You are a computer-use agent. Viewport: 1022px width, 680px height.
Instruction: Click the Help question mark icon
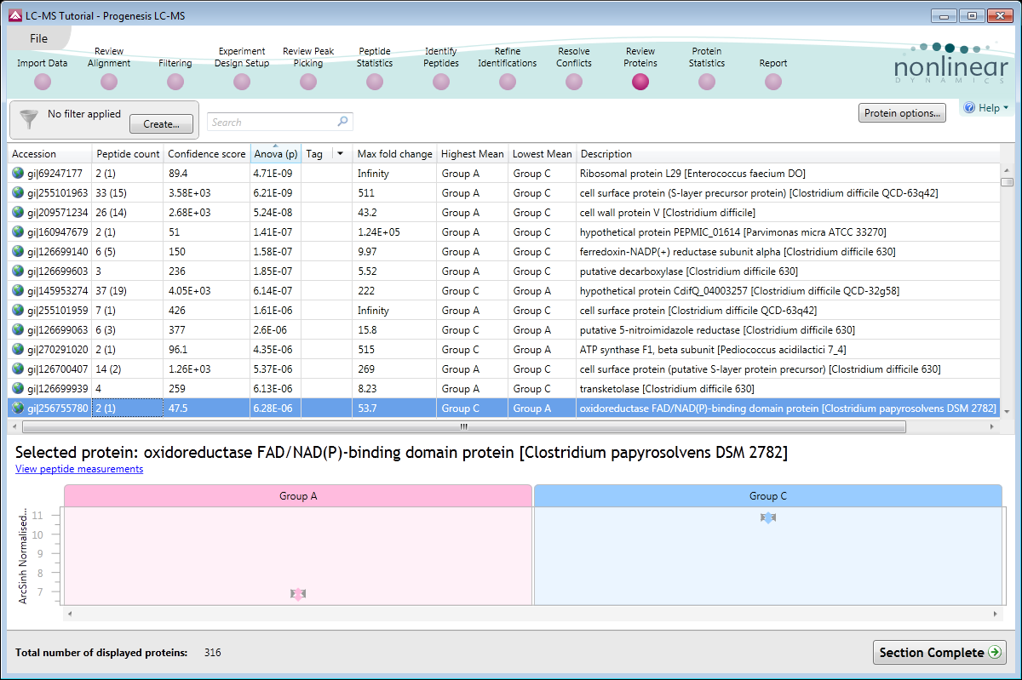[x=969, y=108]
